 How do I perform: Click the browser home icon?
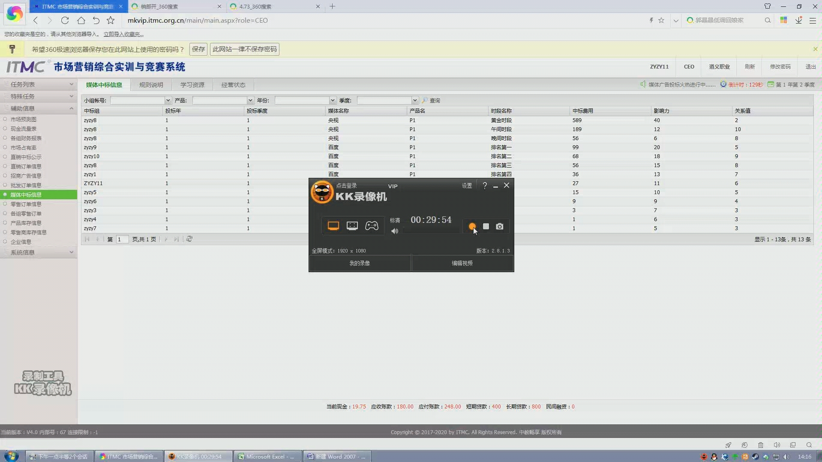[81, 20]
